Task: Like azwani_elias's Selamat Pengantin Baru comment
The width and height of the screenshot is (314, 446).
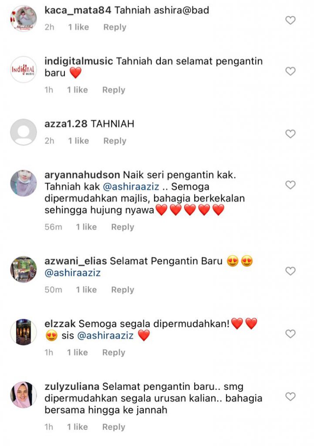Action: [290, 271]
